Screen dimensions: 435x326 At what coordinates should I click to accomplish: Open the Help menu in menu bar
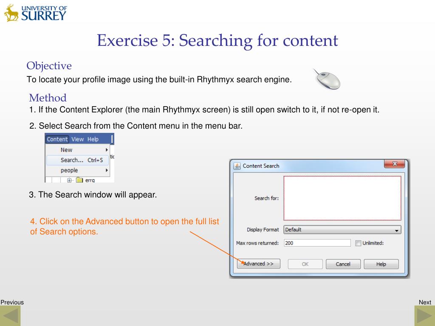[x=93, y=139]
